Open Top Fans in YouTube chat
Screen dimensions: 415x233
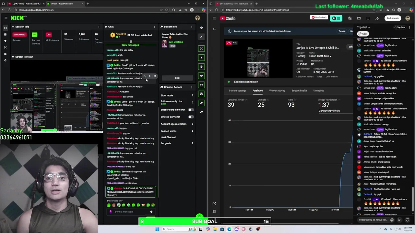point(400,27)
